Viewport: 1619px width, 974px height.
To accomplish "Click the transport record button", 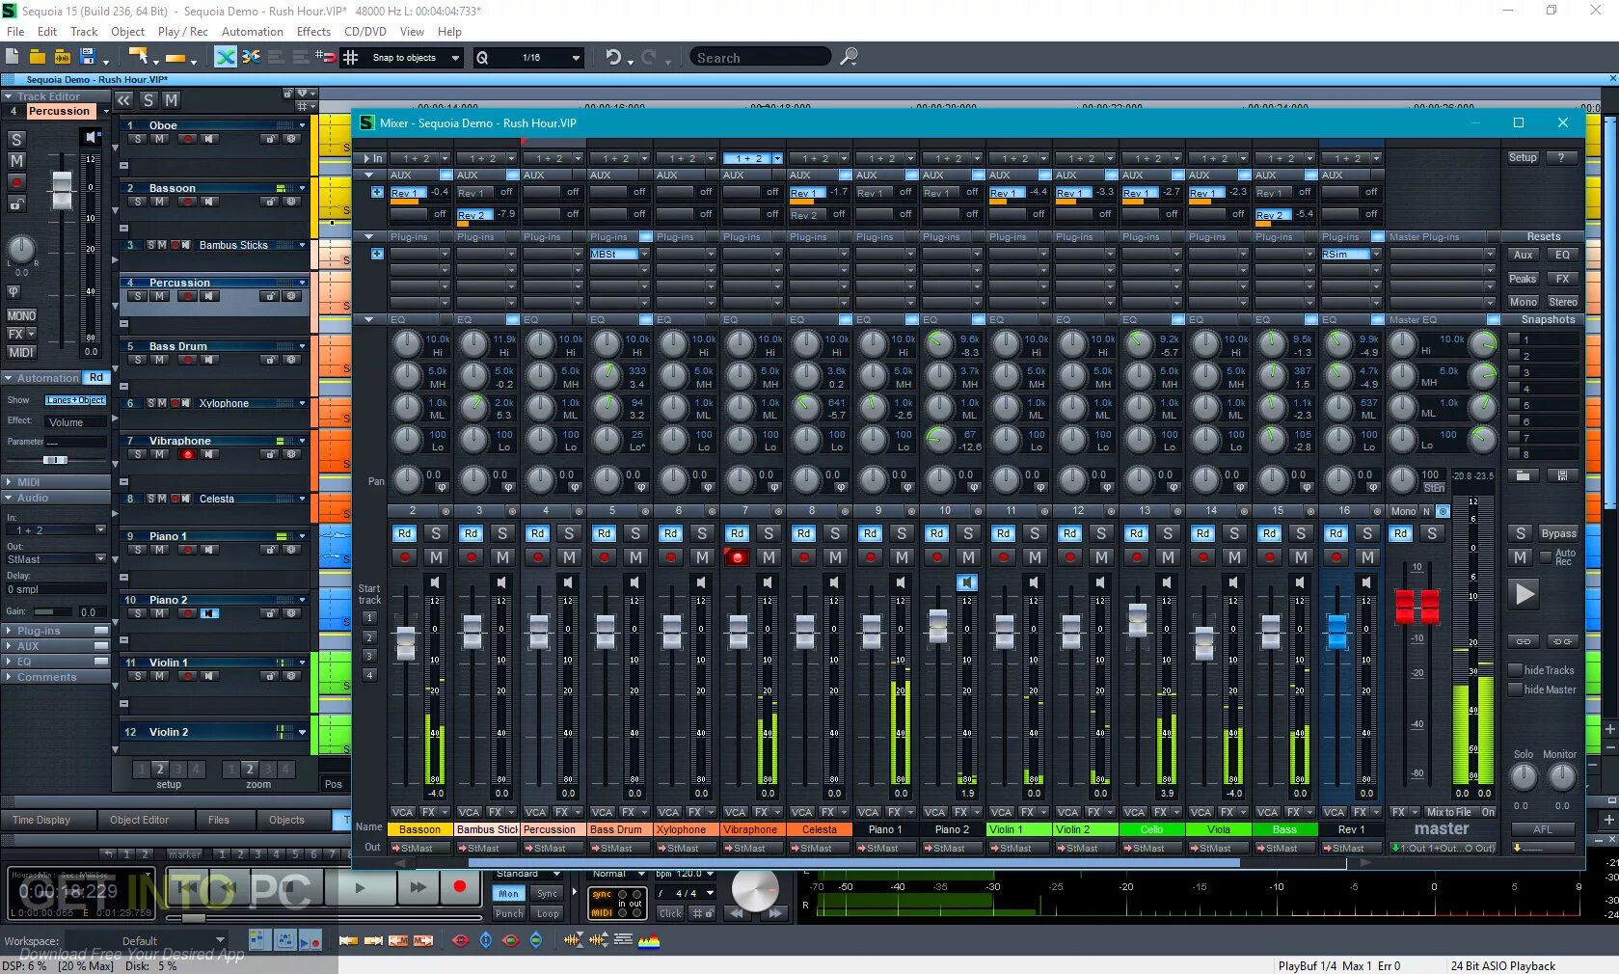I will (460, 887).
